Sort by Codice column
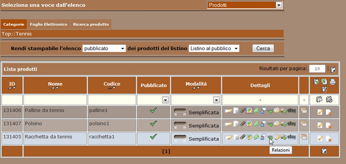 (112, 85)
